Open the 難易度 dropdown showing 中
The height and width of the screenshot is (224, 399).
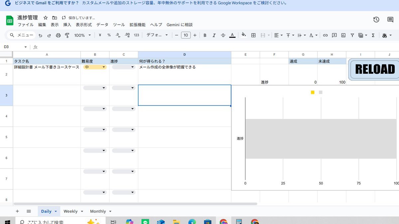coord(95,67)
